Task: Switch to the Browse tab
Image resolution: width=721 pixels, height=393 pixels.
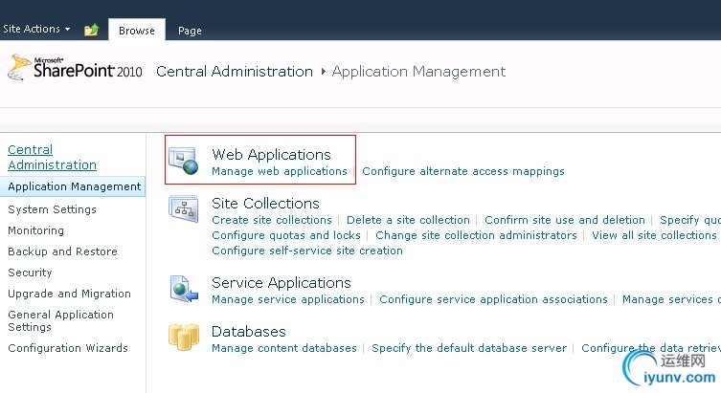Action: [137, 31]
